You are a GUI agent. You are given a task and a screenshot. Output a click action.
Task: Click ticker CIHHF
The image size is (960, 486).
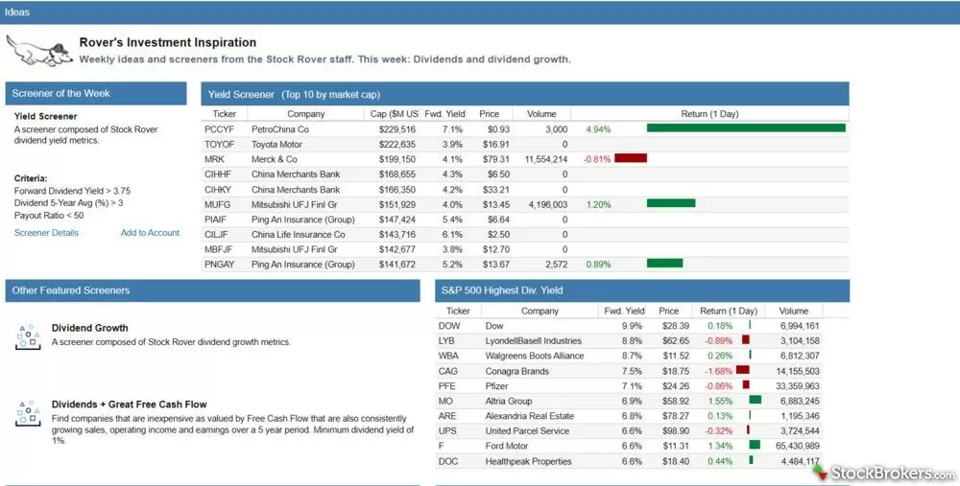tap(218, 174)
